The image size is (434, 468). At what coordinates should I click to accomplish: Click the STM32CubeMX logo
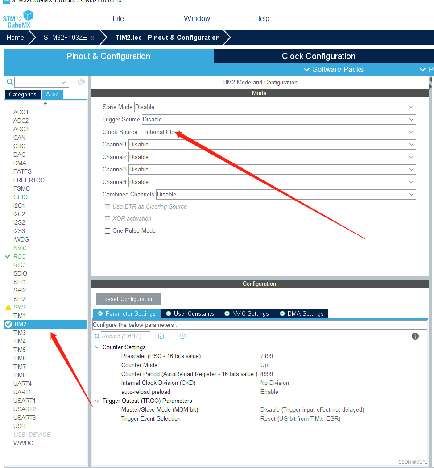(x=18, y=19)
